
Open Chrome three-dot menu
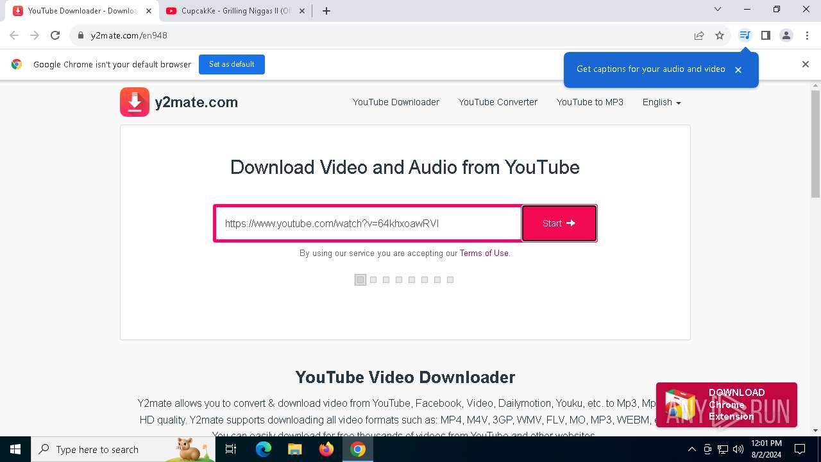[x=806, y=35]
